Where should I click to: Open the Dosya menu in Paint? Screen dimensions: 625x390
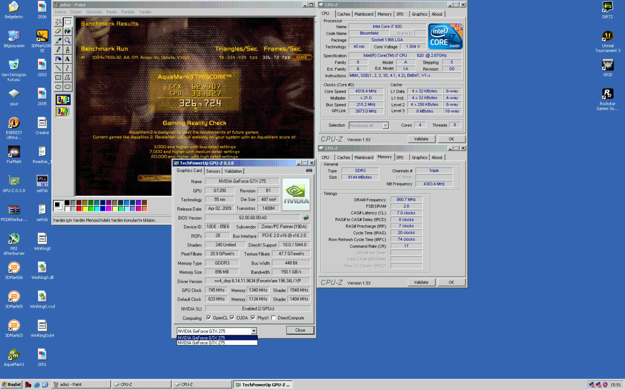coord(60,12)
